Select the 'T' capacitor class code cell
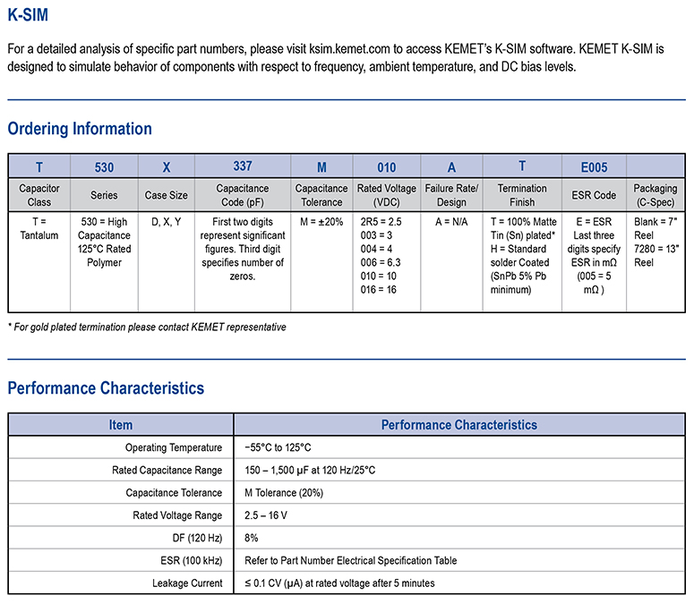Image resolution: width=694 pixels, height=604 pixels. tap(39, 167)
